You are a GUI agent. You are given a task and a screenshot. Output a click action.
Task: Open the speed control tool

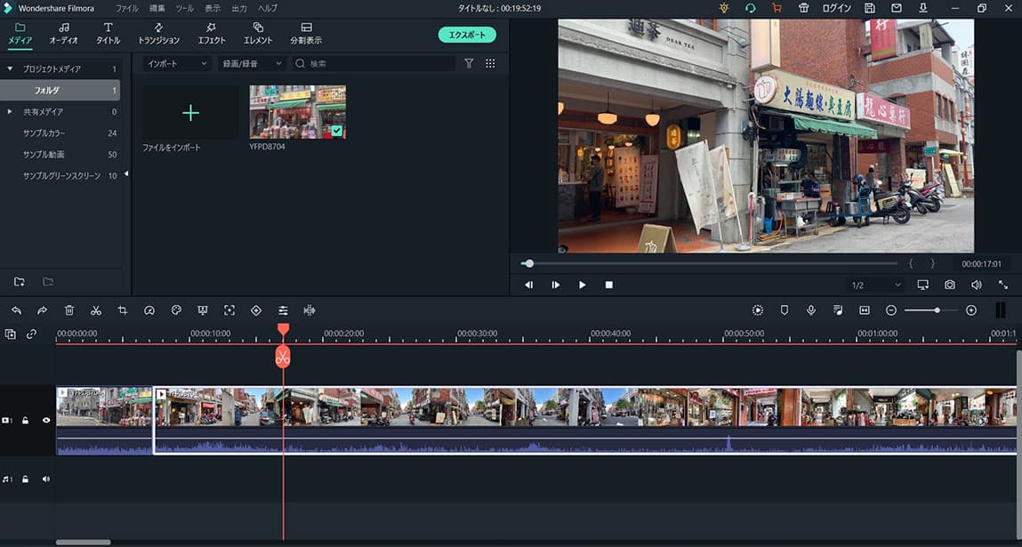pyautogui.click(x=149, y=310)
